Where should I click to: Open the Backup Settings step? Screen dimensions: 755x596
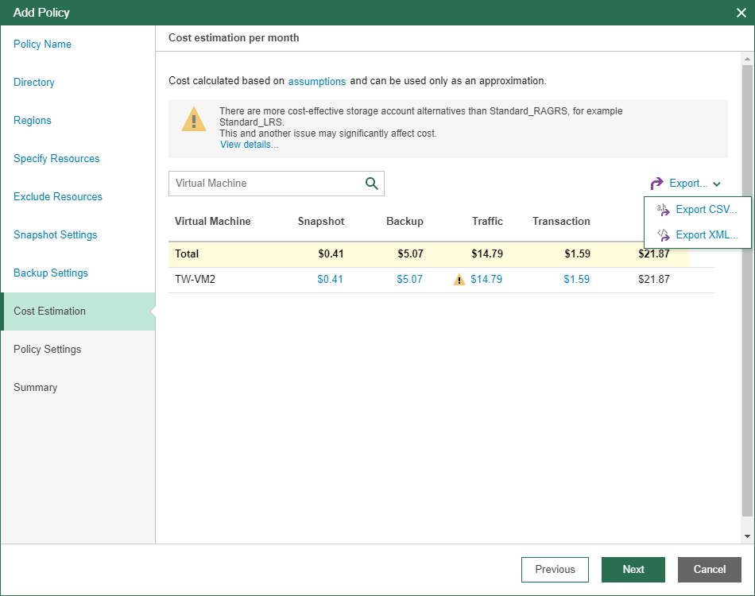coord(50,273)
